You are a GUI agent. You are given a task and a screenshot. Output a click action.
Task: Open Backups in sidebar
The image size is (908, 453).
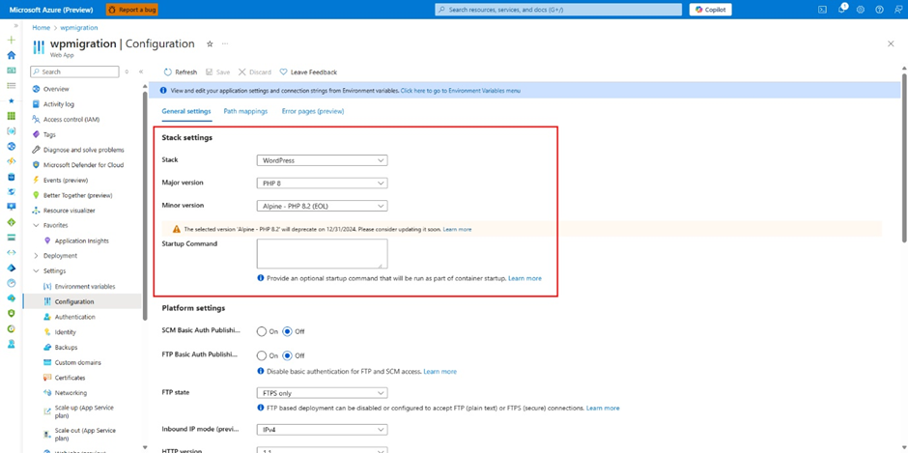tap(66, 347)
